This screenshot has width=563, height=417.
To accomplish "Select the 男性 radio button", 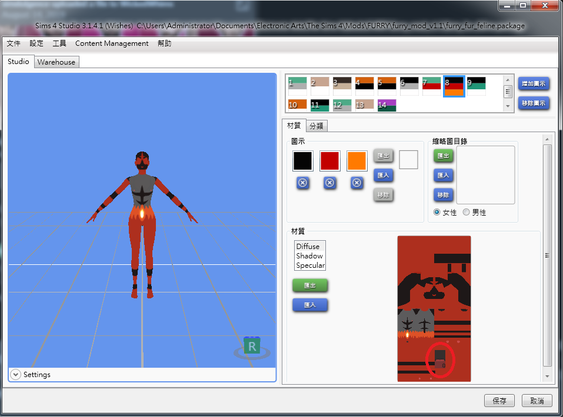I will [x=466, y=212].
